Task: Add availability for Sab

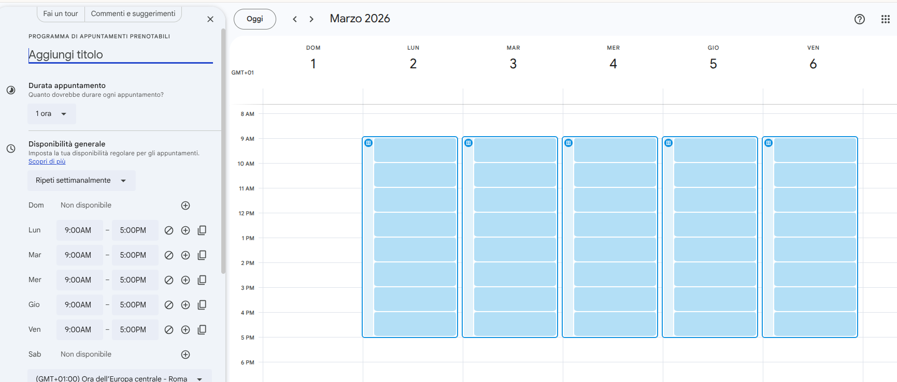Action: pyautogui.click(x=186, y=355)
